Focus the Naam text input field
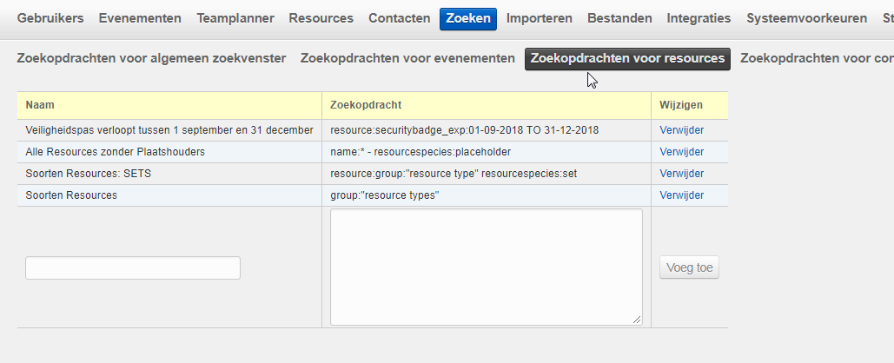 pos(133,267)
